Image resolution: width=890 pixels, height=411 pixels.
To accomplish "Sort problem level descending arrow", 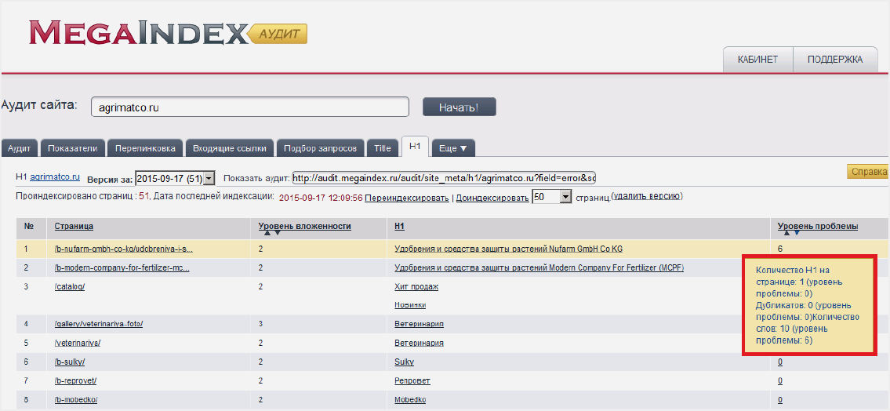I will click(797, 233).
